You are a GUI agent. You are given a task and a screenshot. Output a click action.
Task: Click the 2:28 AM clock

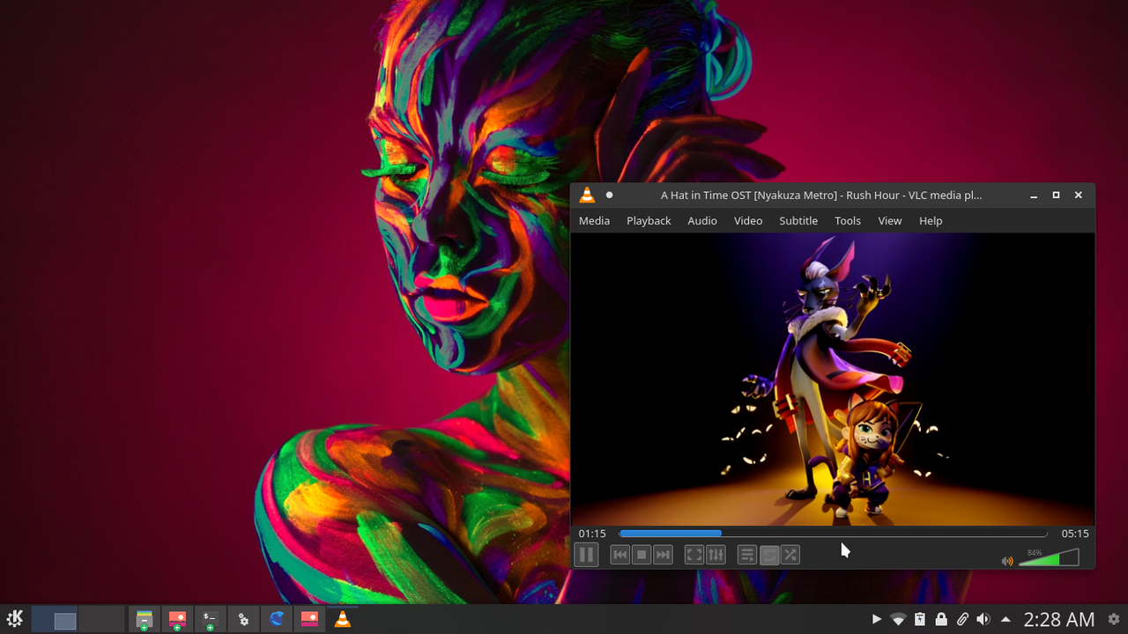click(1059, 620)
